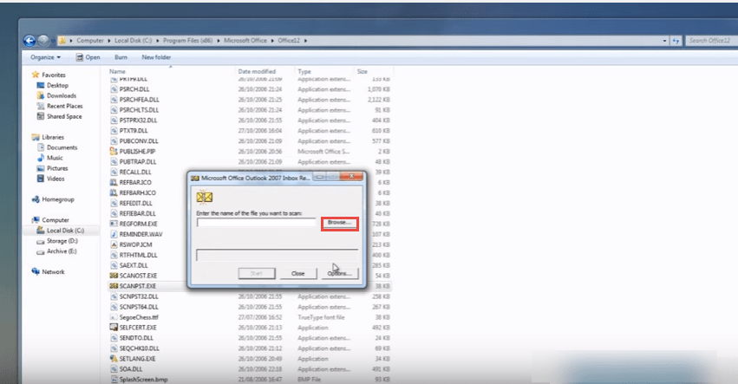738x384 pixels.
Task: Select the PUBLISHE.PIP file icon
Action: [x=114, y=152]
